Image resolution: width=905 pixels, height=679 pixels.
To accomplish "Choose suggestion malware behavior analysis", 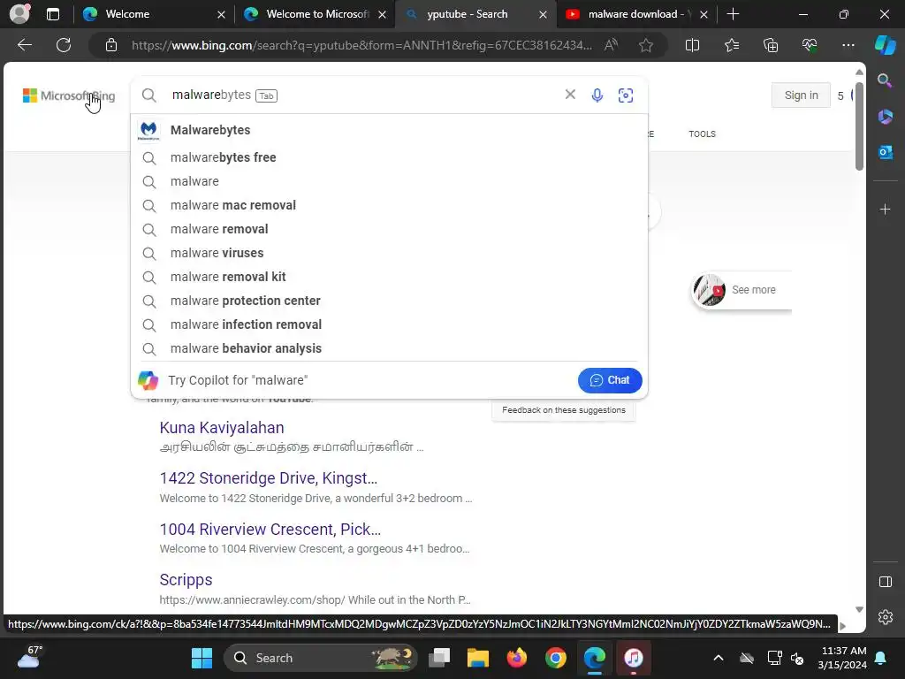I will click(390, 348).
